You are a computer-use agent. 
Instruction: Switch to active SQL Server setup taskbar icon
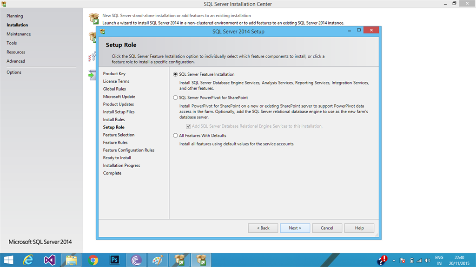[201, 260]
